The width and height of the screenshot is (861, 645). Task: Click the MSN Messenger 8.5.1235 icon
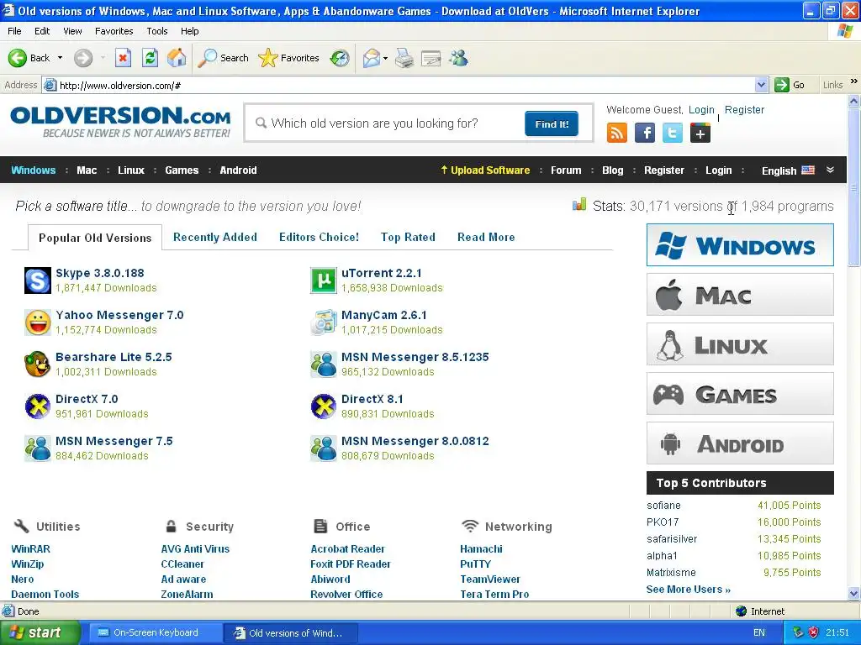coord(324,364)
